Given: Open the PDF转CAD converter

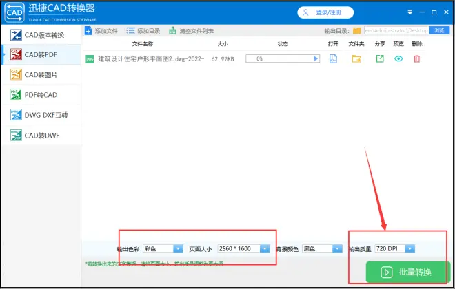Looking at the screenshot, I should point(41,95).
